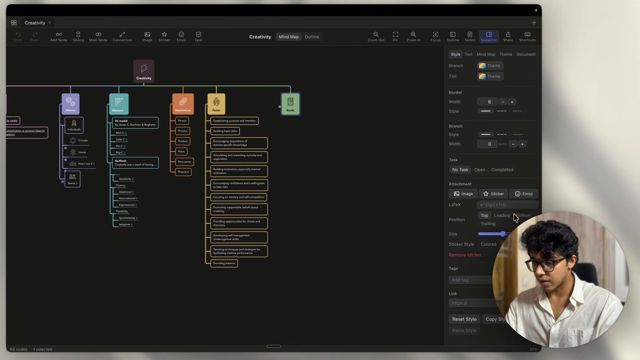Set task status to Completed
This screenshot has width=640, height=360.
point(502,170)
